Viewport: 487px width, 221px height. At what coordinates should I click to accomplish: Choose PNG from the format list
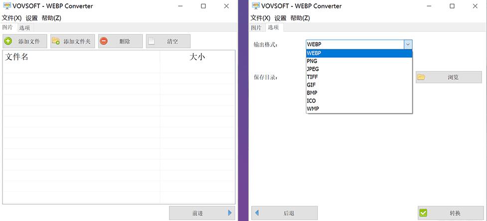point(359,61)
